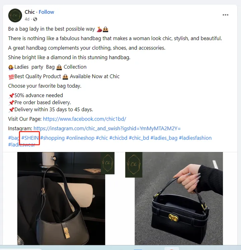241x250 pixels.
Task: Open the #chicbd hashtag
Action: pyautogui.click(x=118, y=138)
